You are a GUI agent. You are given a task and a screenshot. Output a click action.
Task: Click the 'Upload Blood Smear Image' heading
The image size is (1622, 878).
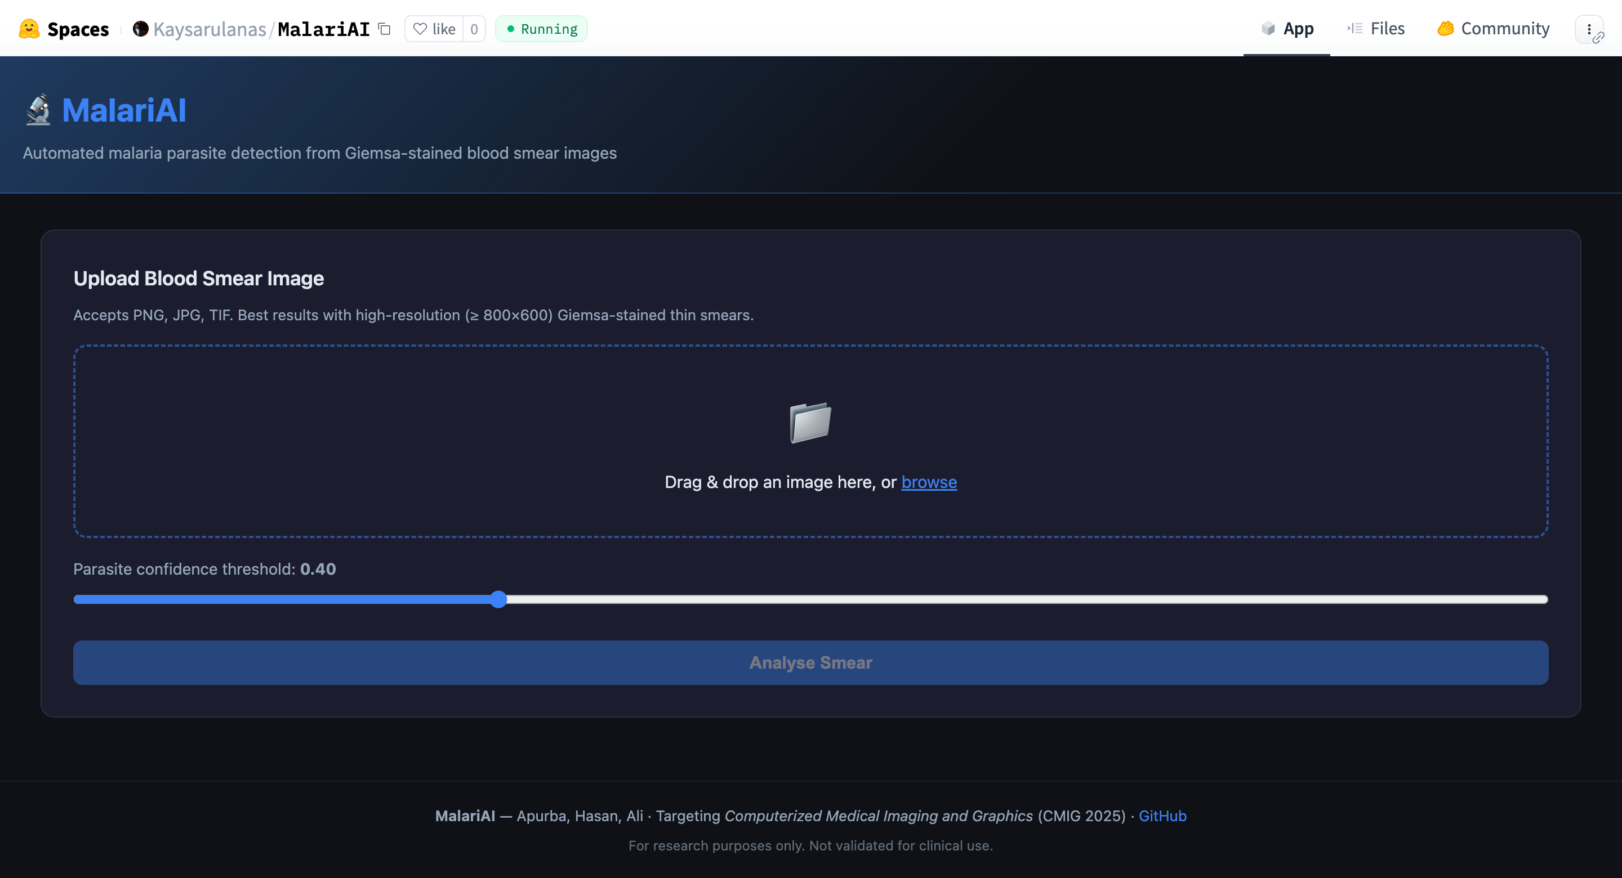pyautogui.click(x=198, y=278)
